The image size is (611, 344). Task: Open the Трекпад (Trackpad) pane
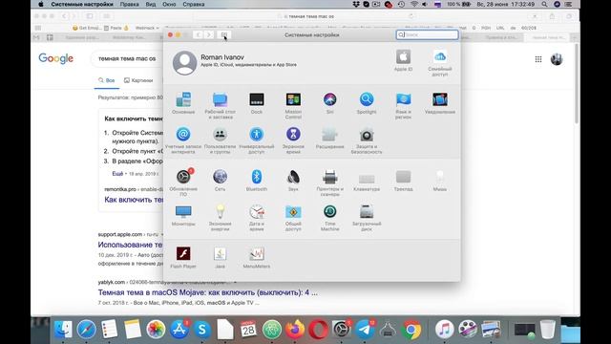click(403, 180)
